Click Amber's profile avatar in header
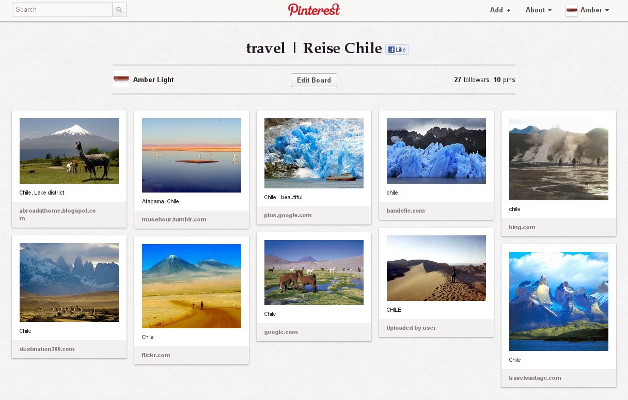The image size is (628, 400). pyautogui.click(x=572, y=10)
